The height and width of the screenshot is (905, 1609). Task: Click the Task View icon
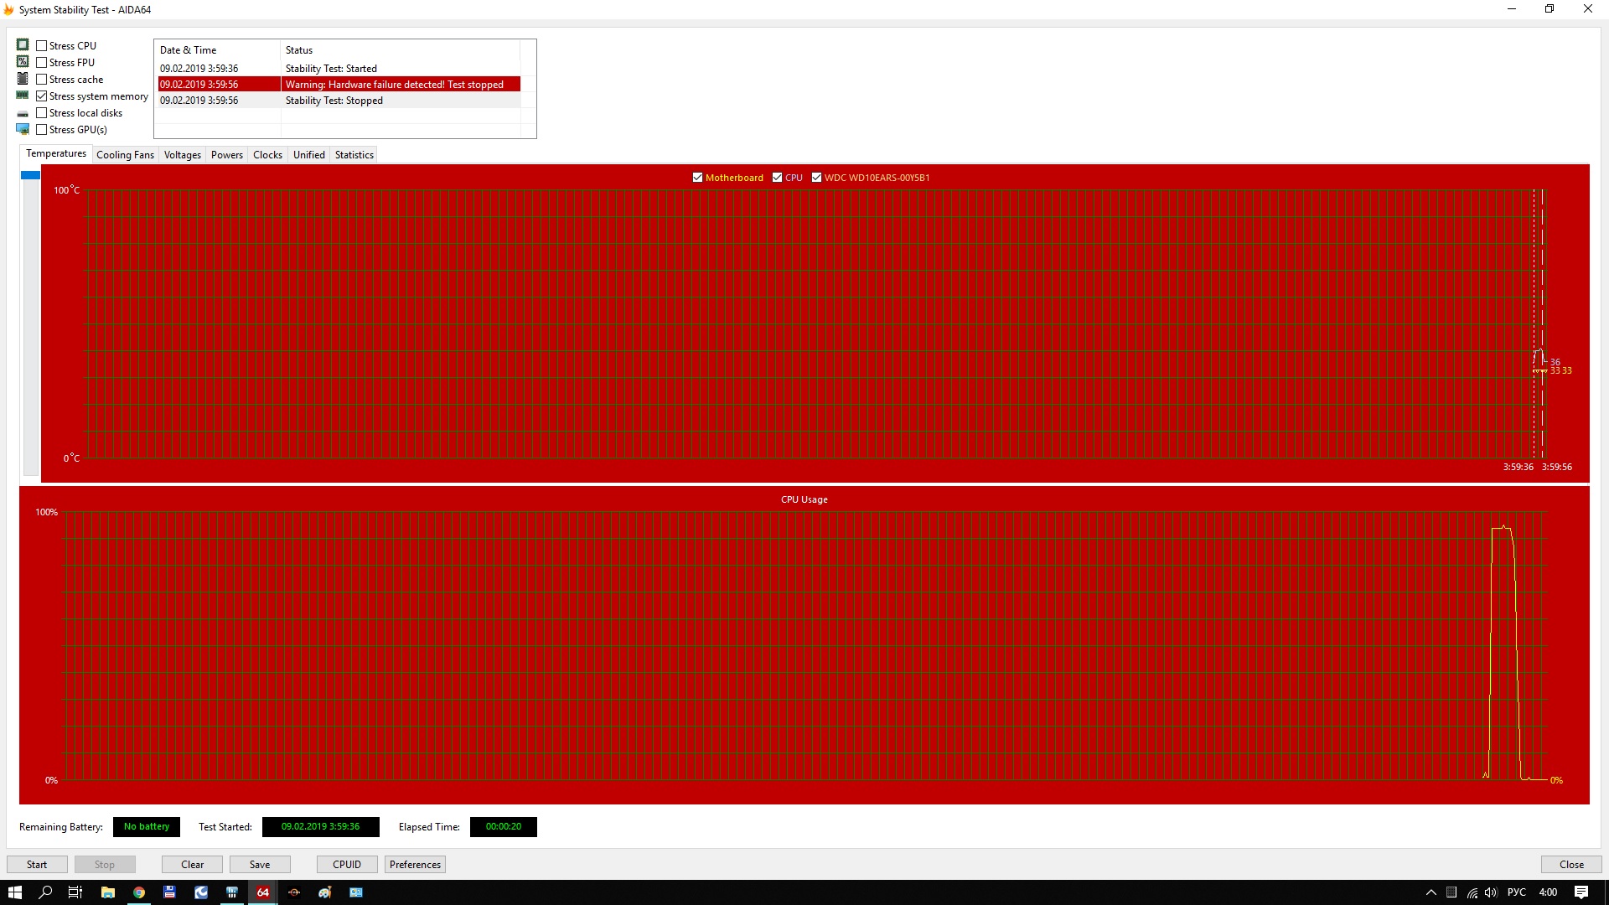[x=75, y=892]
